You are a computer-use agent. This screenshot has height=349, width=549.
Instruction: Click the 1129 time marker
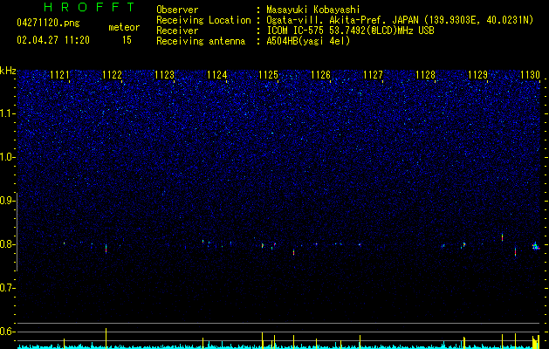[478, 75]
